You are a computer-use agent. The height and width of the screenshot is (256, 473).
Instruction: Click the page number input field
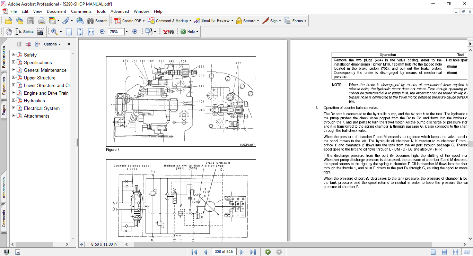click(x=223, y=252)
